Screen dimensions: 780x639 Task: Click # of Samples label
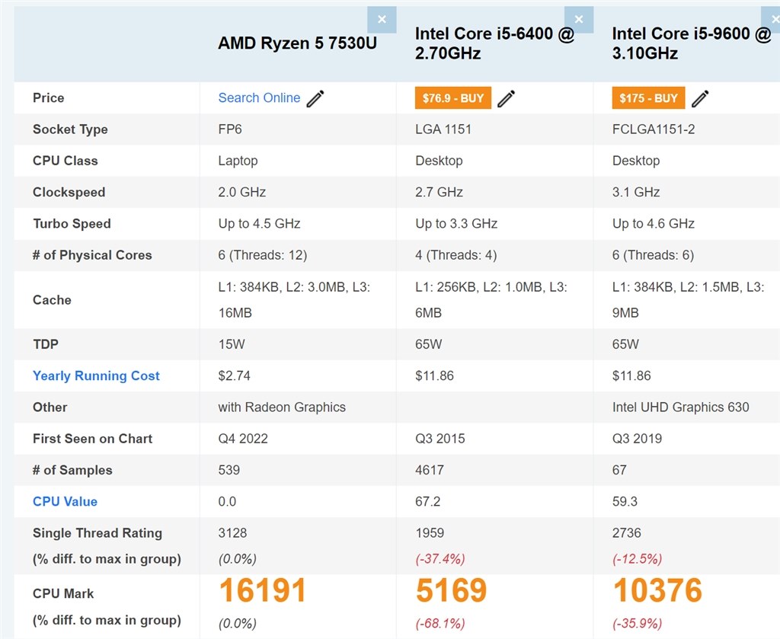[72, 470]
